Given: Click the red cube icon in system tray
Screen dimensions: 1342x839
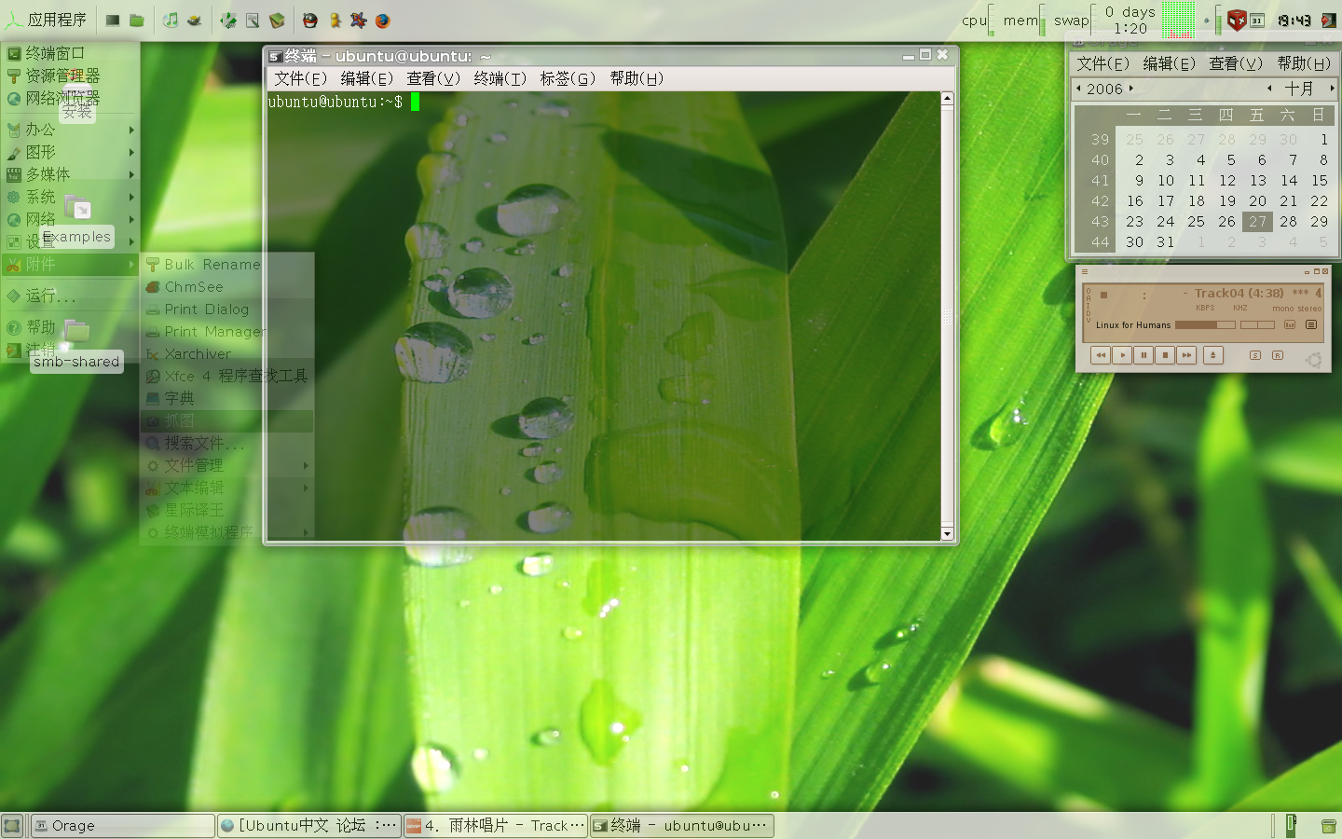Looking at the screenshot, I should click(1237, 21).
